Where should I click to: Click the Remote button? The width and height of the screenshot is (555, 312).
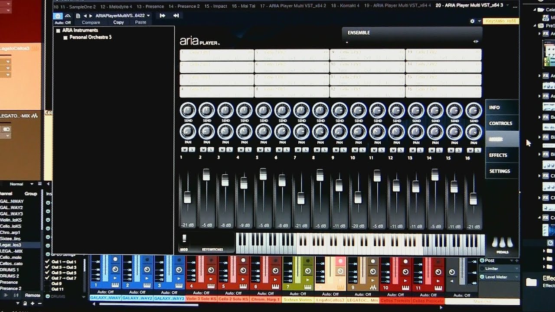coord(33,296)
